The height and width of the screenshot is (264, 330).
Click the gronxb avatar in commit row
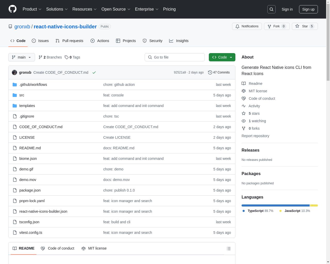(14, 72)
